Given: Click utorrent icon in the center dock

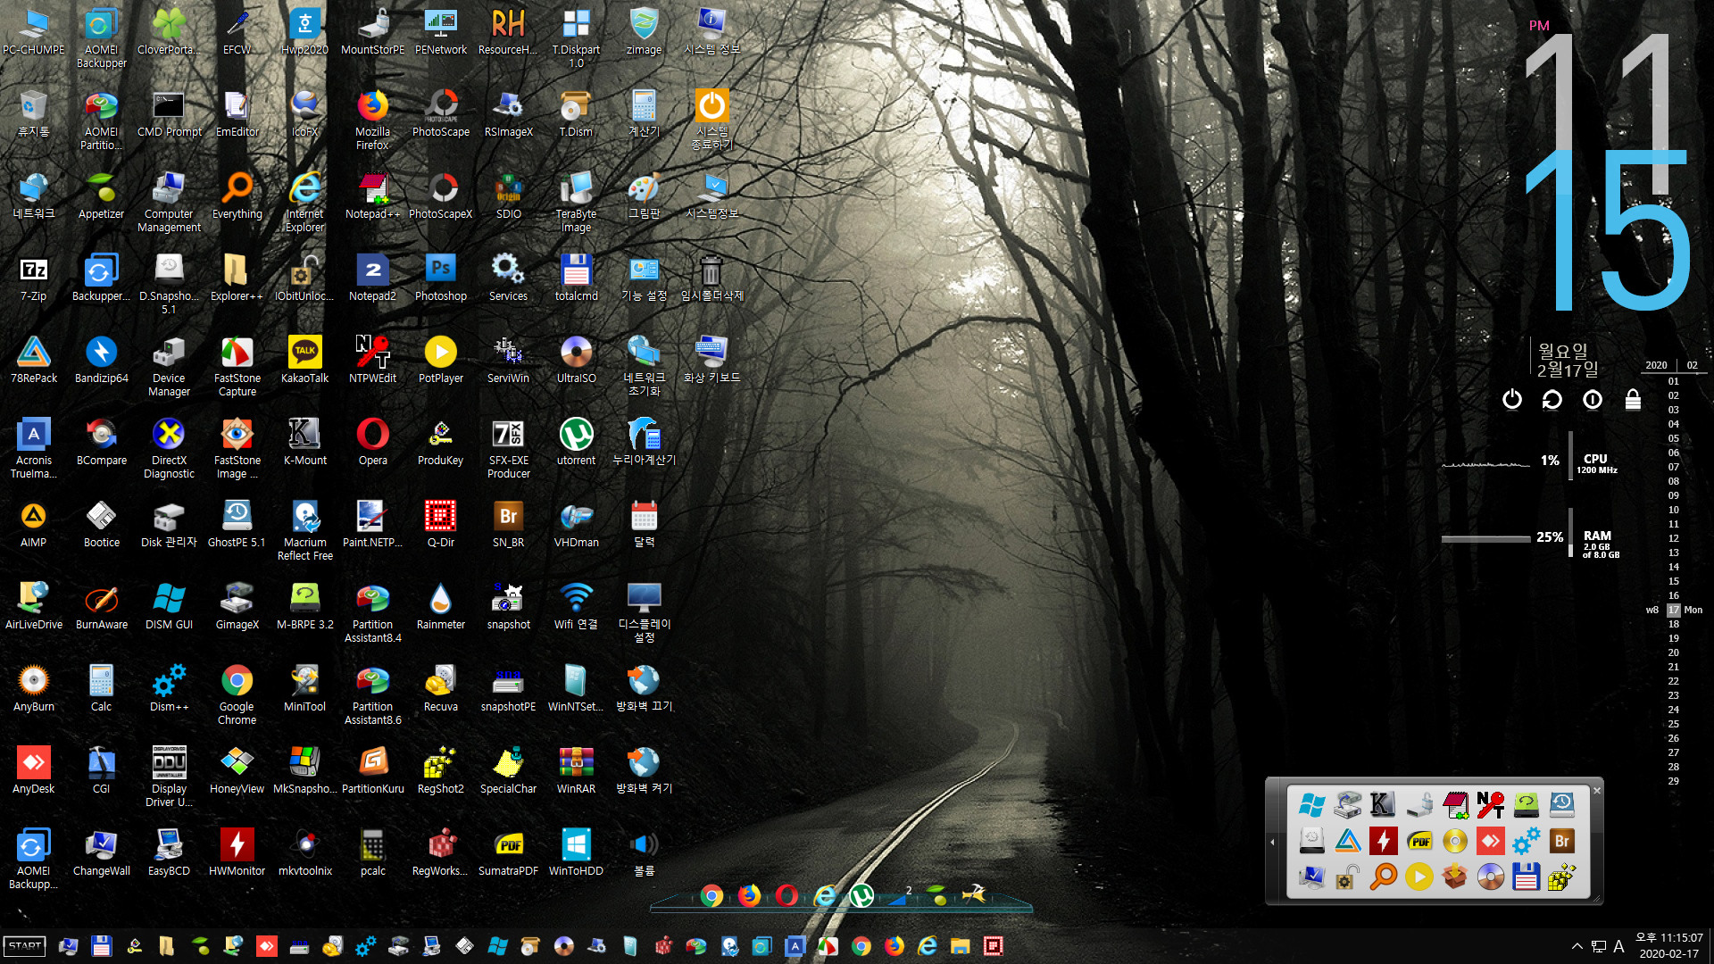Looking at the screenshot, I should coord(861,894).
